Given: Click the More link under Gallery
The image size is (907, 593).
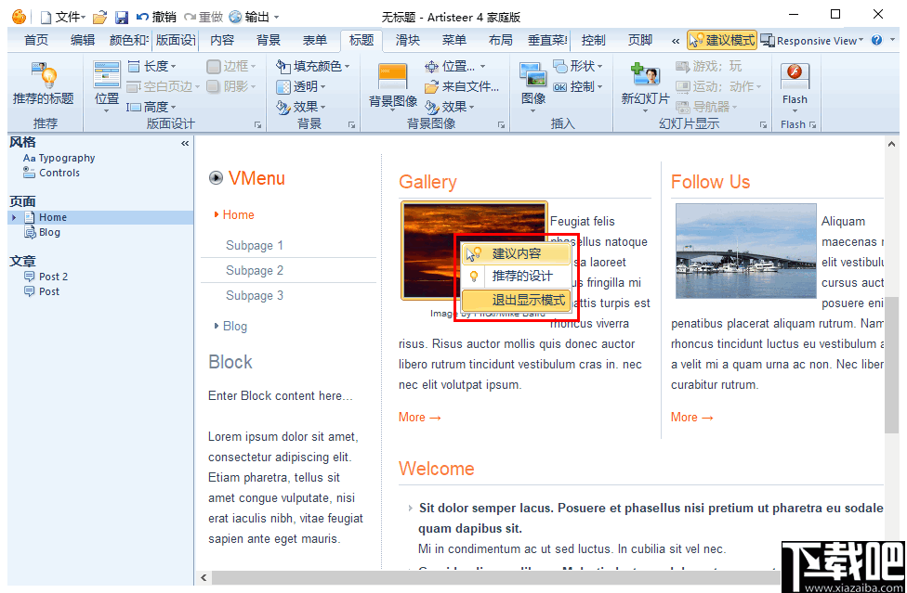Looking at the screenshot, I should tap(414, 417).
